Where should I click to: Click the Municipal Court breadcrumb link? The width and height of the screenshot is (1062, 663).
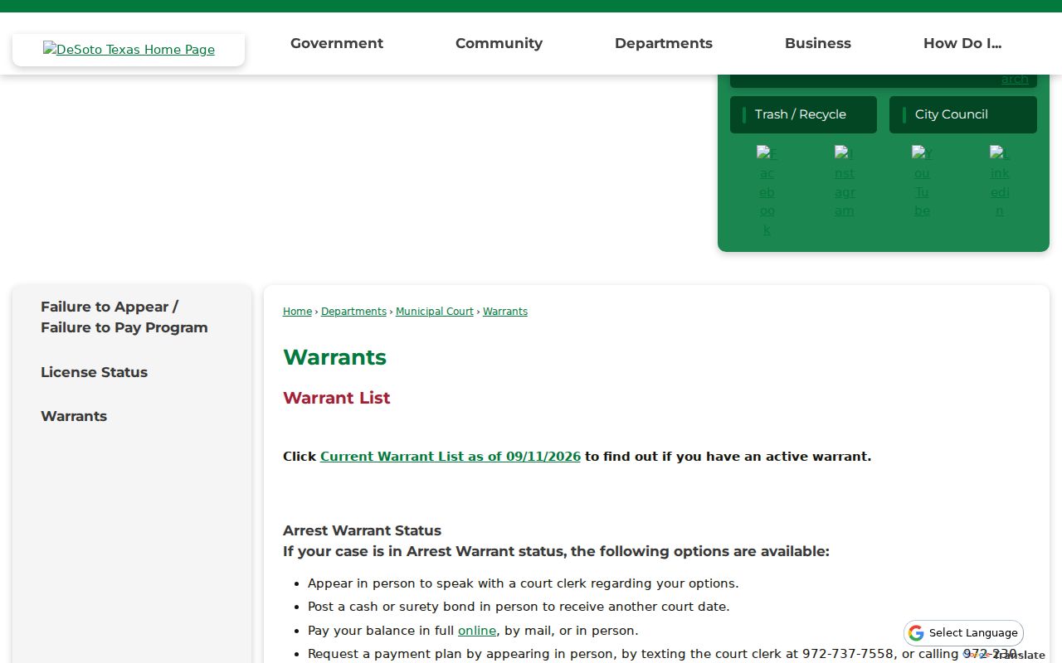tap(435, 312)
